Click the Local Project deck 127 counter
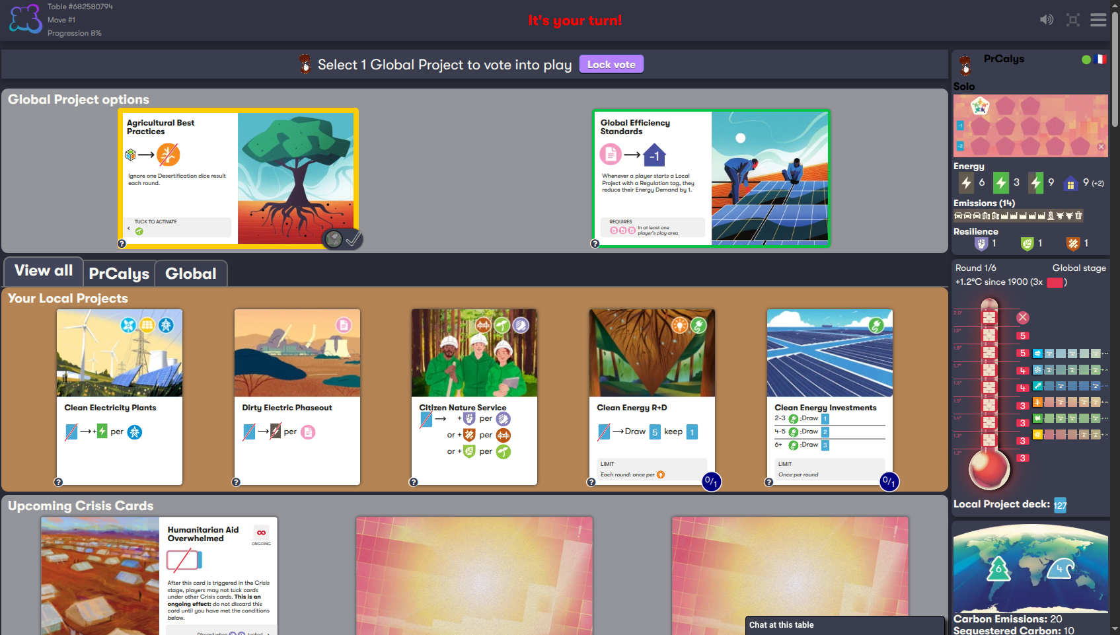 click(1060, 505)
